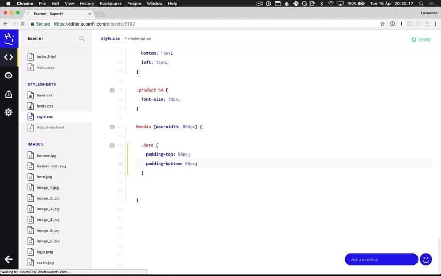Open the Bookmarks menu
The height and width of the screenshot is (276, 441).
click(x=111, y=4)
